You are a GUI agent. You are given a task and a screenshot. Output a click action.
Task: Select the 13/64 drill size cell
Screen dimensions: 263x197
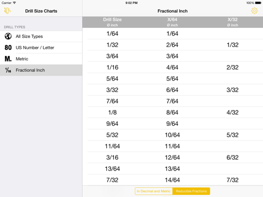tap(112, 169)
